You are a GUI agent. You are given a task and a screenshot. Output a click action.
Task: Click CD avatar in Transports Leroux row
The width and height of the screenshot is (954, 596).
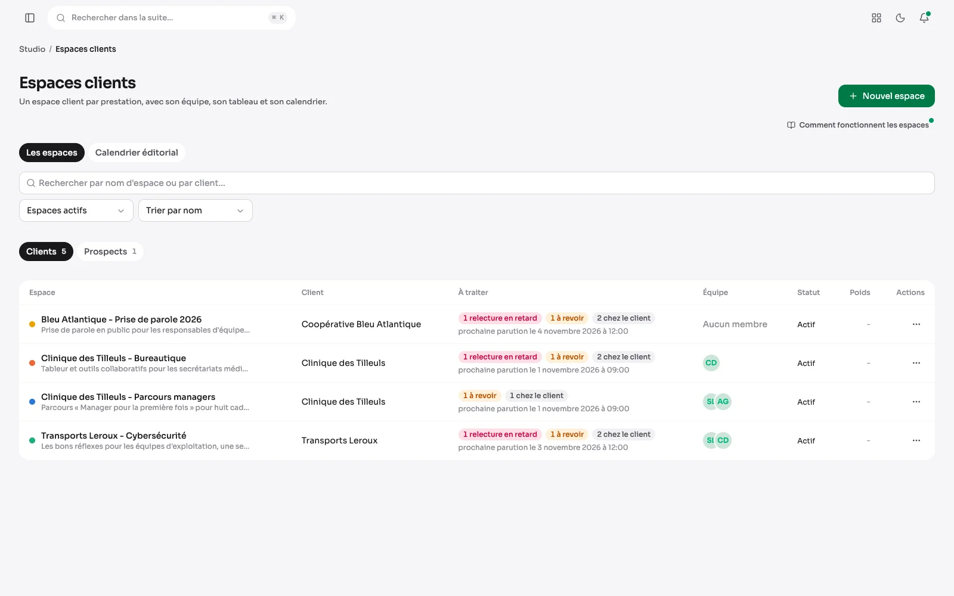click(723, 440)
